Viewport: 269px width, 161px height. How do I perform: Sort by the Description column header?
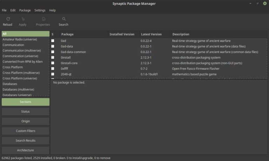219,34
